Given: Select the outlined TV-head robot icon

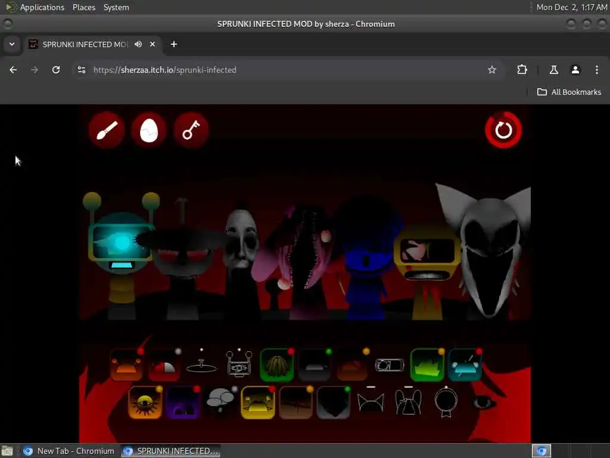Looking at the screenshot, I should click(x=239, y=364).
